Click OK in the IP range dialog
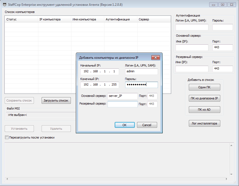The image size is (239, 186). 124,125
